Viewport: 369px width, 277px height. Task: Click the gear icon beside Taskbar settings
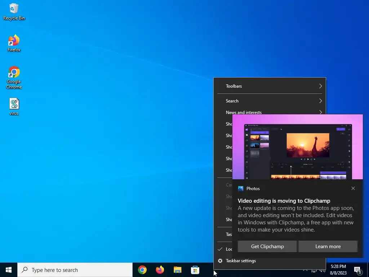[220, 261]
